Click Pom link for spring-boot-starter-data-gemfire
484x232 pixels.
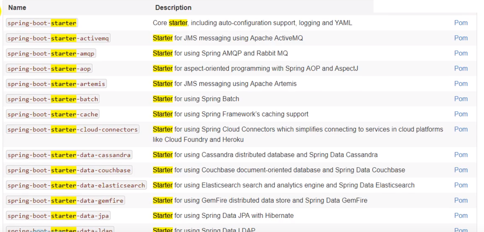point(461,200)
